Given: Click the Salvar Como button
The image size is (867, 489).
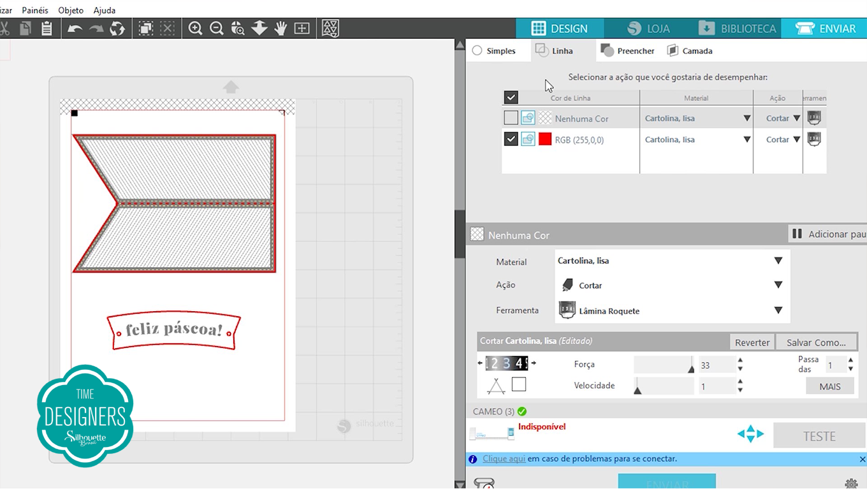Looking at the screenshot, I should pos(816,342).
